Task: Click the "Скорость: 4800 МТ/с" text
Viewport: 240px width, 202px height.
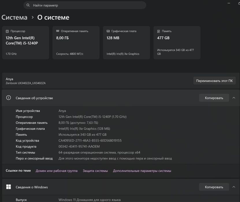Action: pyautogui.click(x=70, y=54)
